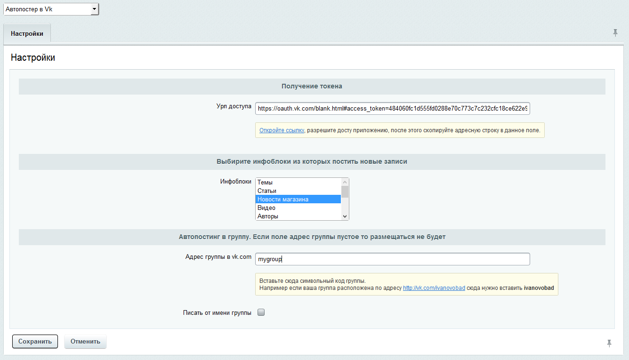Enable 'Писать от имени группы' checkbox
The height and width of the screenshot is (360, 629).
point(261,312)
